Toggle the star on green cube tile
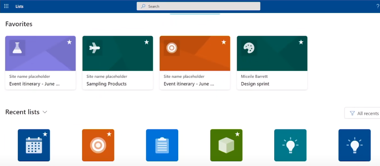The image size is (380, 166). [x=237, y=134]
